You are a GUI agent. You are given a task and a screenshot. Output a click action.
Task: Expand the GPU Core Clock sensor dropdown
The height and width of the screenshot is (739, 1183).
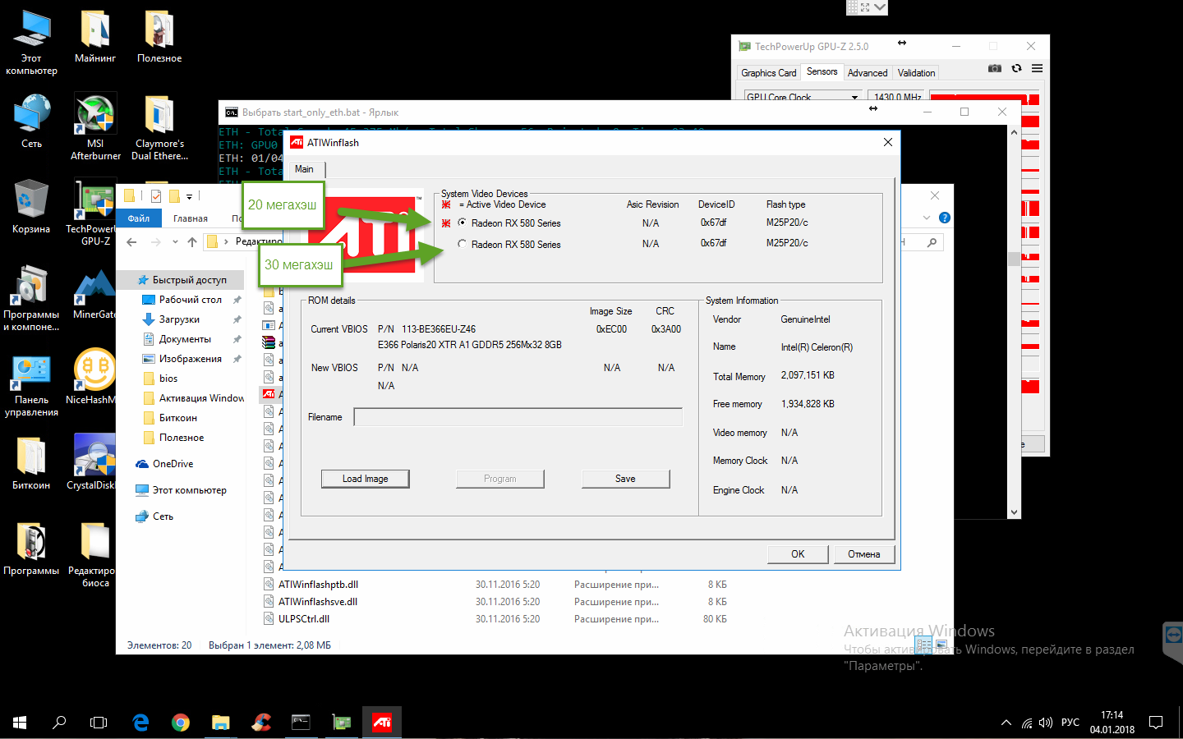[x=854, y=97]
